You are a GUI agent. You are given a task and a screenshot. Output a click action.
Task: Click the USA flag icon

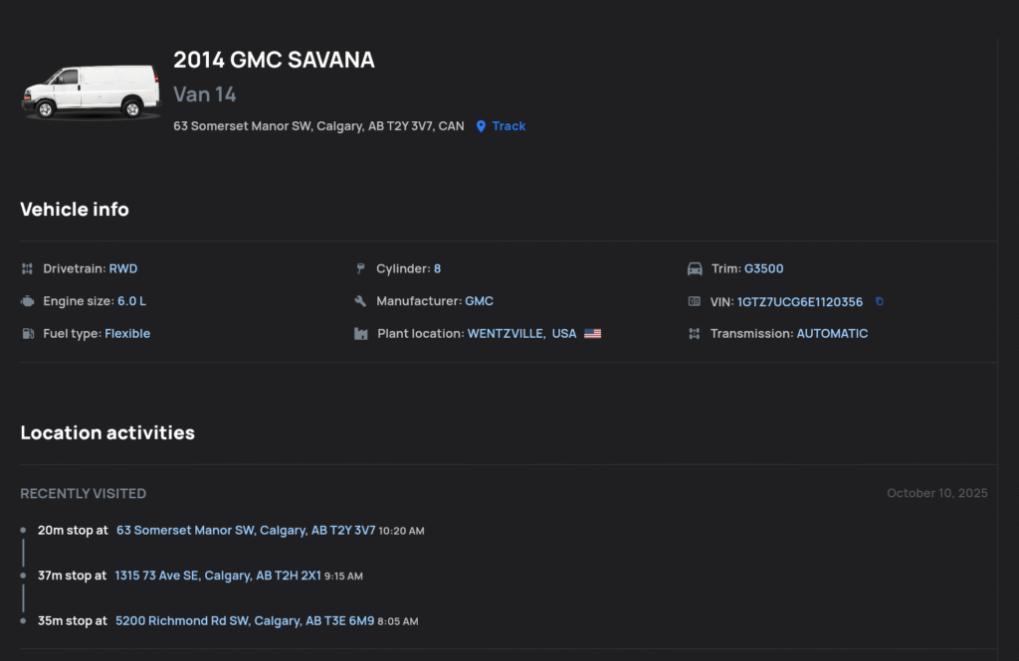(x=593, y=334)
